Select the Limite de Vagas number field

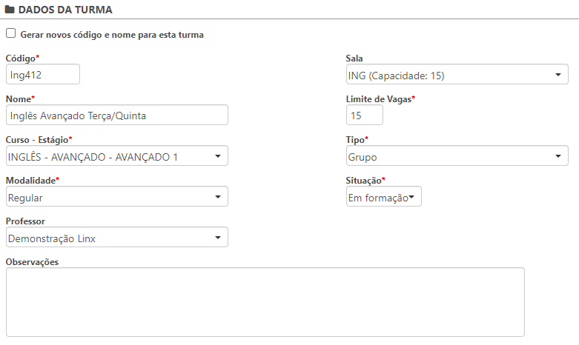point(364,115)
